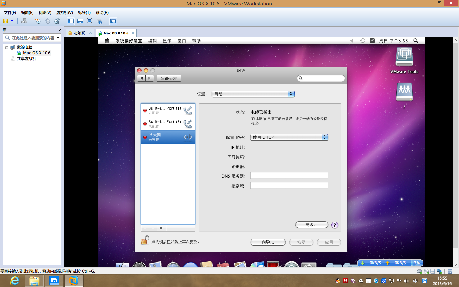Take a snapshot of this virtual machine

[x=38, y=21]
